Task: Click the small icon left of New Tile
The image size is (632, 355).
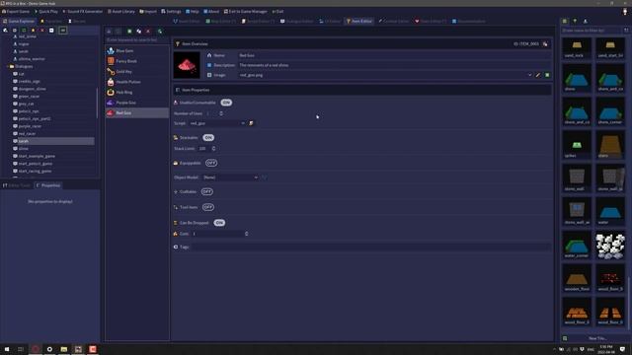Action: click(565, 338)
